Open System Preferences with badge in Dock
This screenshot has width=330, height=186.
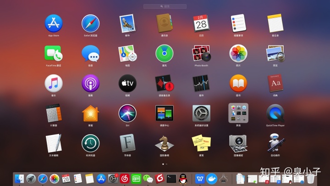(113, 179)
